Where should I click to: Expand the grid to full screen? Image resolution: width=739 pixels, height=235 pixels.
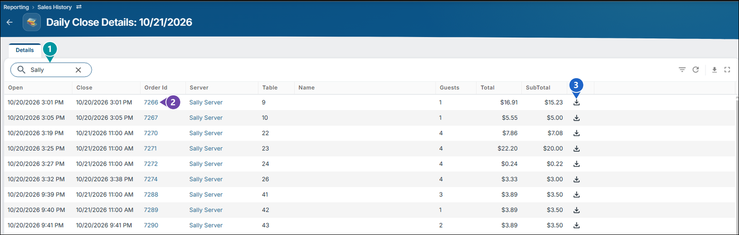click(727, 70)
